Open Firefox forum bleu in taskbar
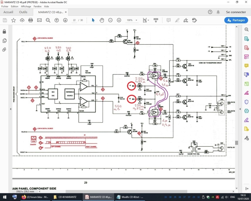Viewport: 251px width, 201px height. pos(35,197)
